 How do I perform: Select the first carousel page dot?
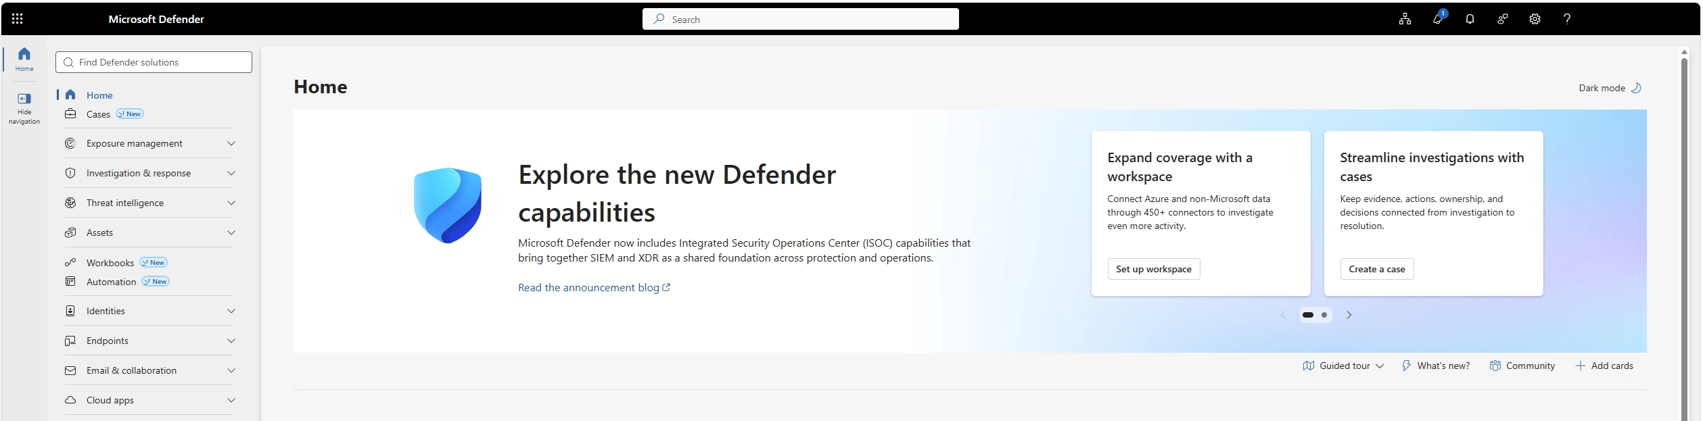point(1308,315)
